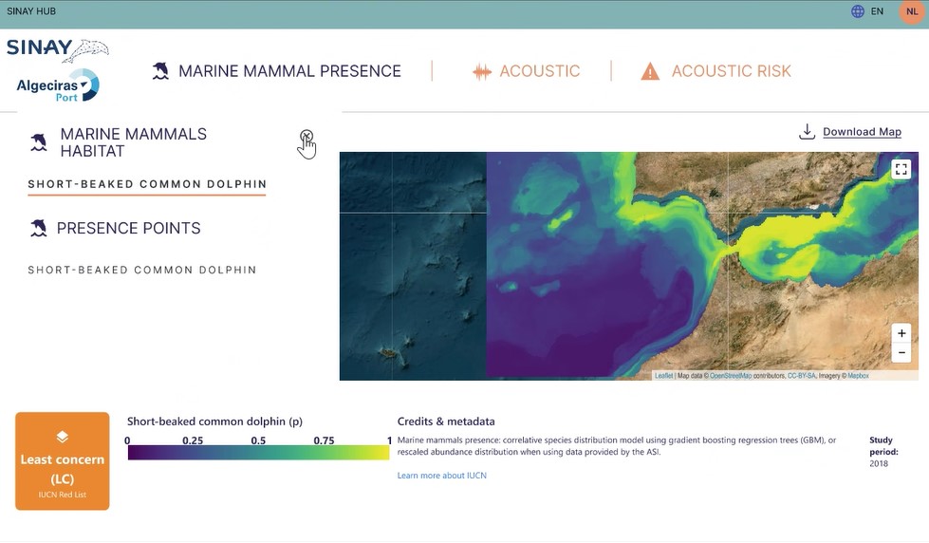Switch to the Acoustic Risk tab

click(x=731, y=71)
